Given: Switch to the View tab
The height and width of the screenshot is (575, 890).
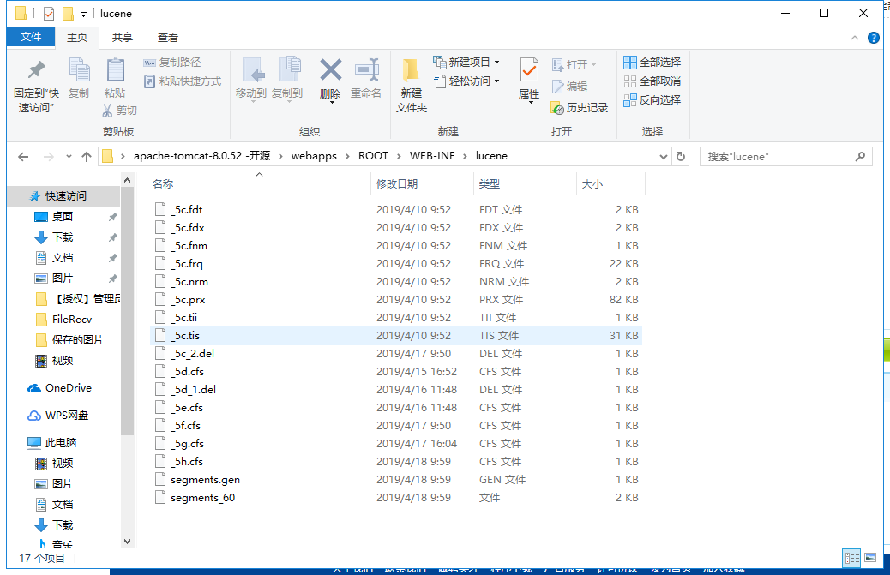Looking at the screenshot, I should [x=167, y=38].
